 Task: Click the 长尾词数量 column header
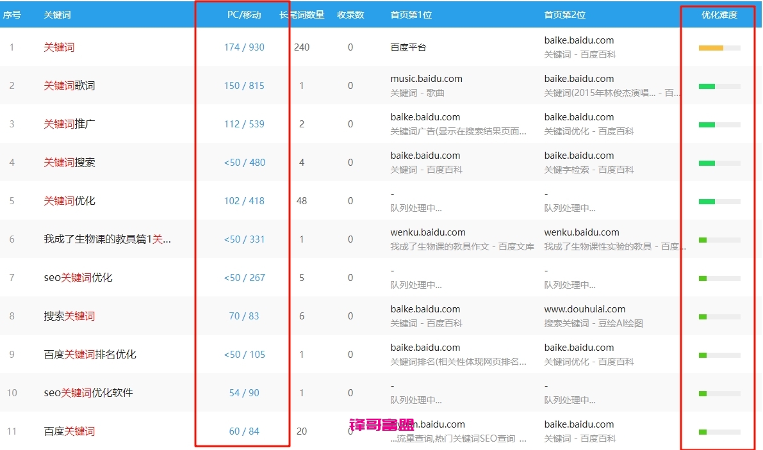coord(302,15)
